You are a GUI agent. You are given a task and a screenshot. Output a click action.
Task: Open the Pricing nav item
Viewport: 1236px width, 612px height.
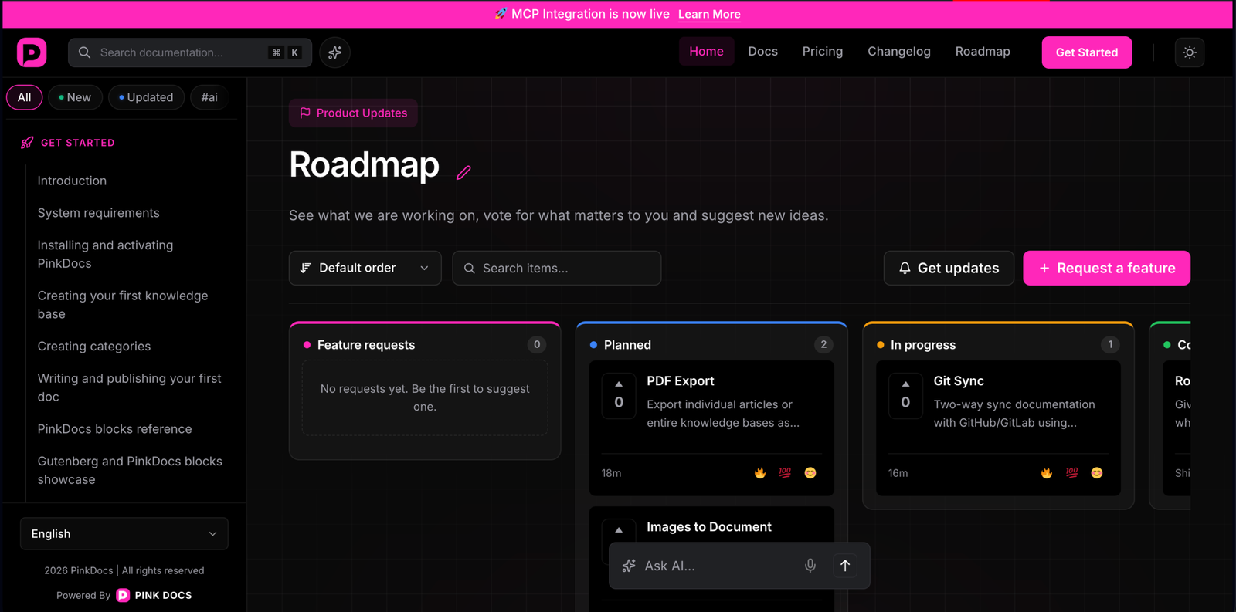[823, 52]
